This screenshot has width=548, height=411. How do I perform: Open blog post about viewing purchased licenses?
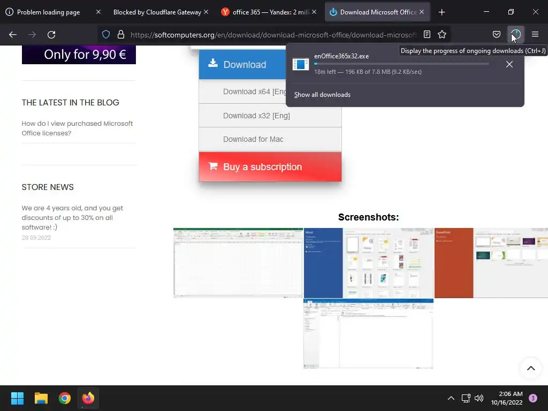77,128
